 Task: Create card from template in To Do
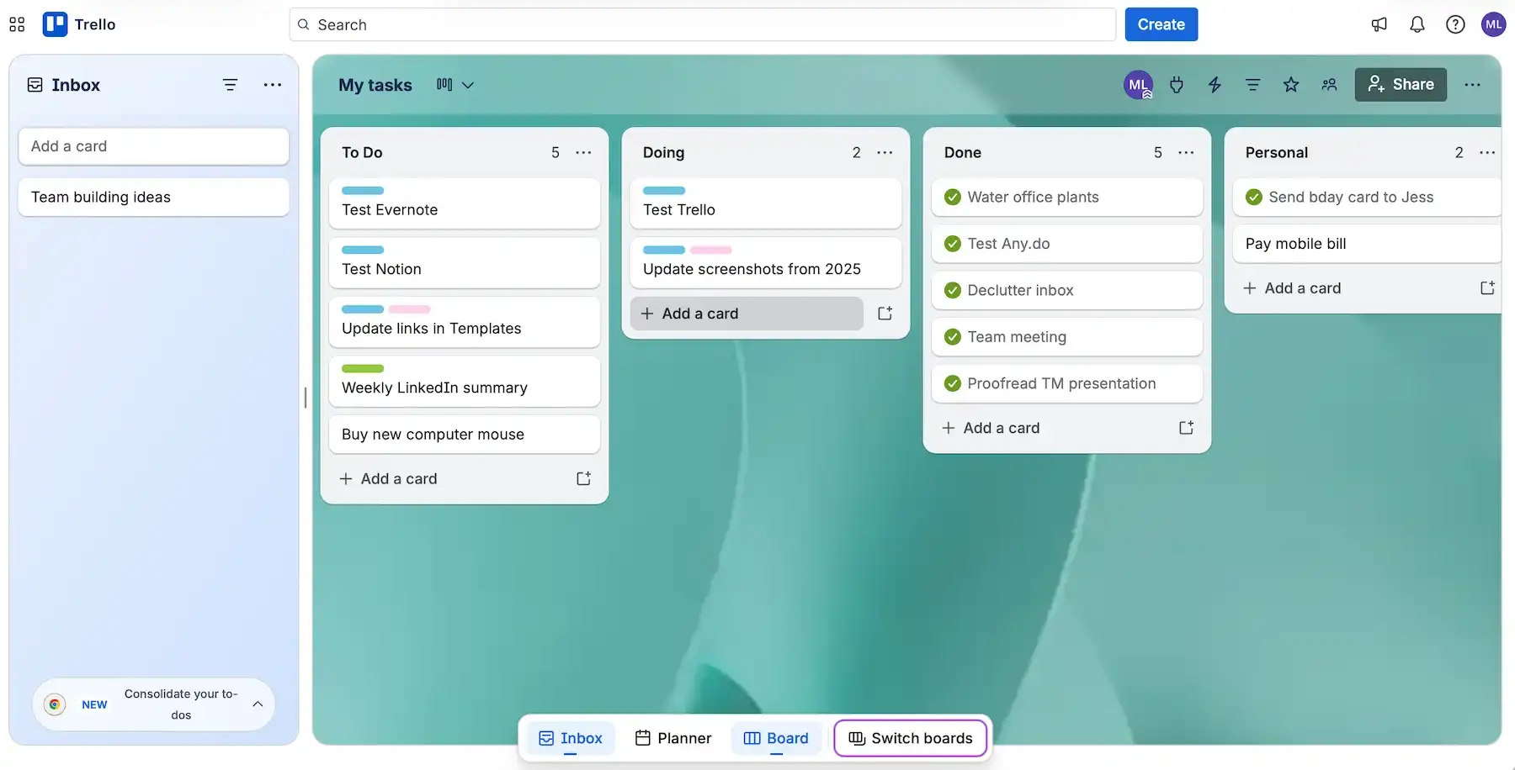pos(583,478)
